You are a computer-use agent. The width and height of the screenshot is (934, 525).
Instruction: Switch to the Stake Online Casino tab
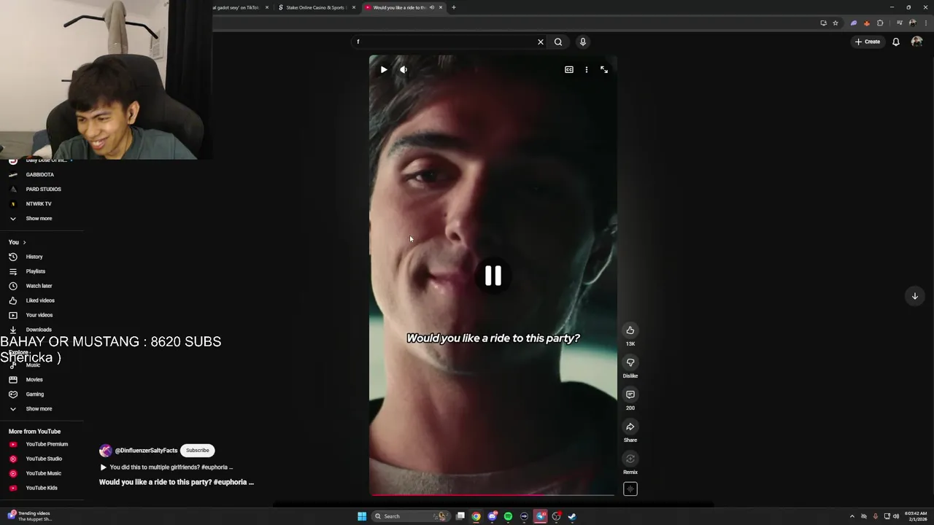(314, 7)
